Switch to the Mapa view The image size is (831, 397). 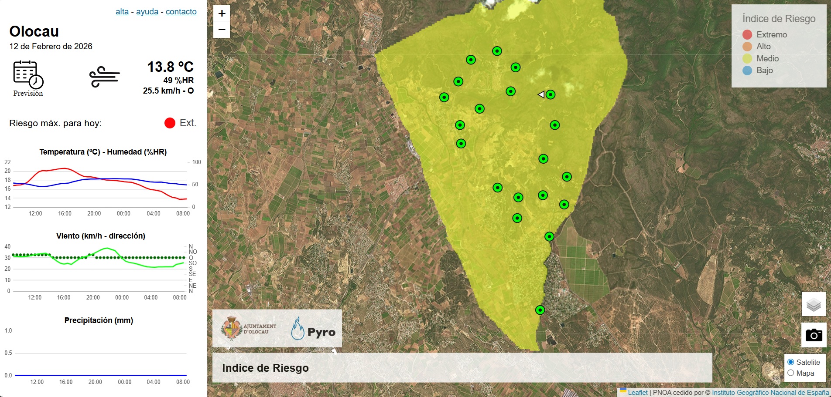click(791, 373)
